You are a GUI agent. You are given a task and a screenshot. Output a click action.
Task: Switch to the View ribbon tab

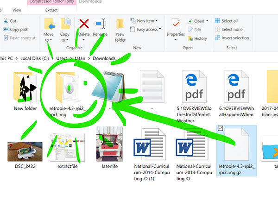point(17,10)
